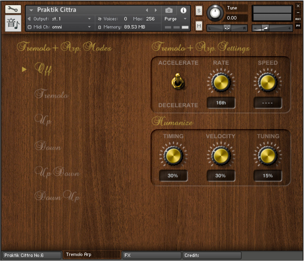Viewport: 304px width, 261px height.
Task: Flip the Accelerate/Decelerate toggle switch
Action: click(178, 82)
